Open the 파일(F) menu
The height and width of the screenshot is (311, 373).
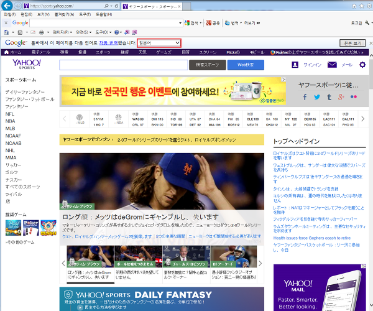click(10, 14)
